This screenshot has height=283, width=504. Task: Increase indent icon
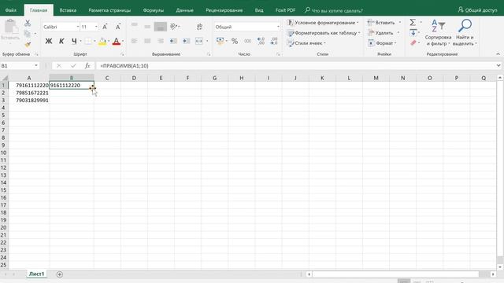point(186,41)
